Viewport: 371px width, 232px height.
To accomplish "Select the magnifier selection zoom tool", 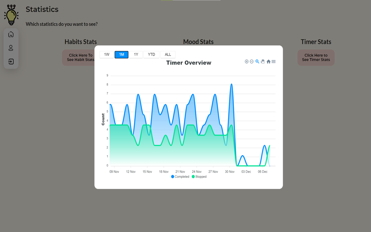I will tap(257, 61).
